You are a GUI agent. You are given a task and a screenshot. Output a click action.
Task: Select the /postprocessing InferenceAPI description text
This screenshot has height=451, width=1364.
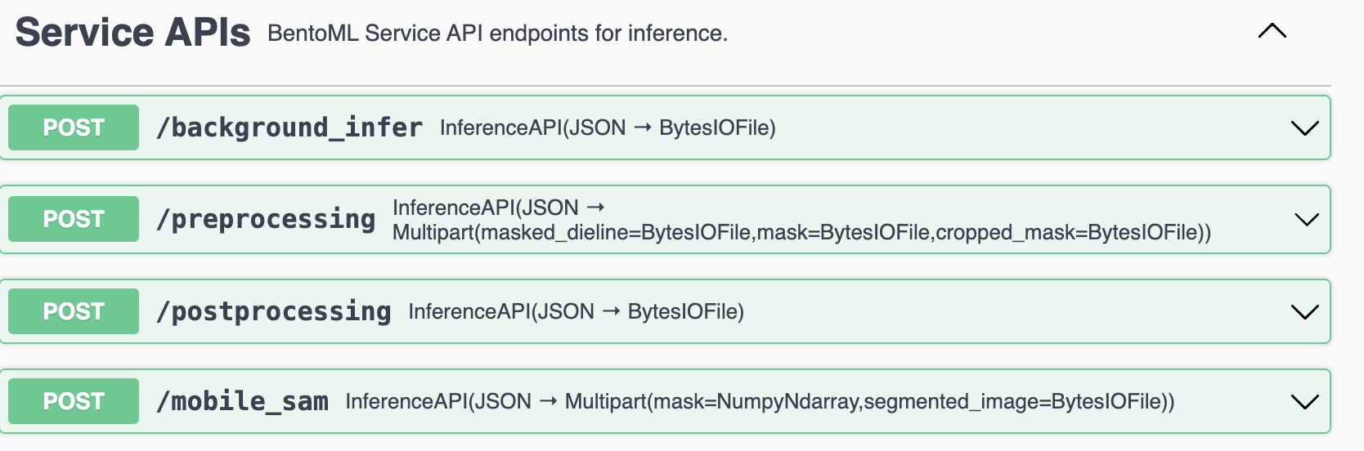pos(576,311)
